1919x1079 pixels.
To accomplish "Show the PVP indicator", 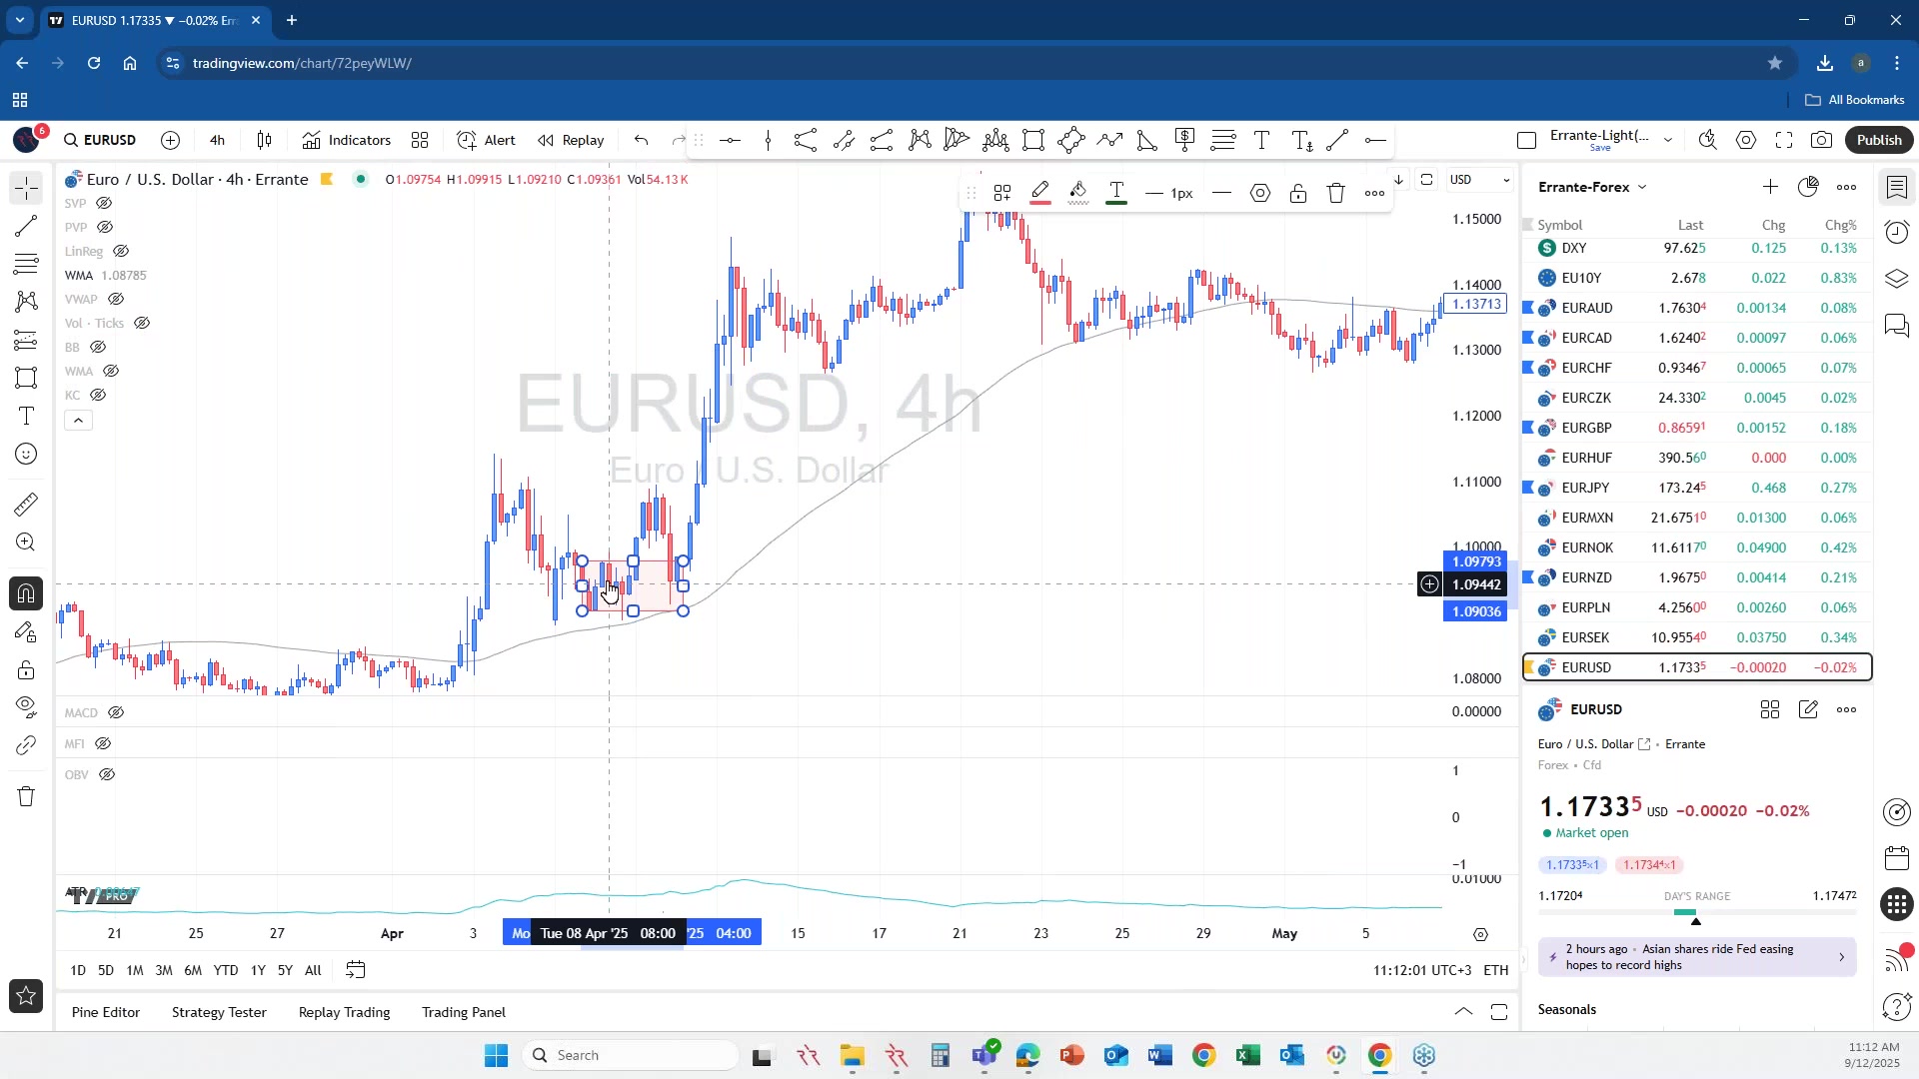I will point(105,227).
